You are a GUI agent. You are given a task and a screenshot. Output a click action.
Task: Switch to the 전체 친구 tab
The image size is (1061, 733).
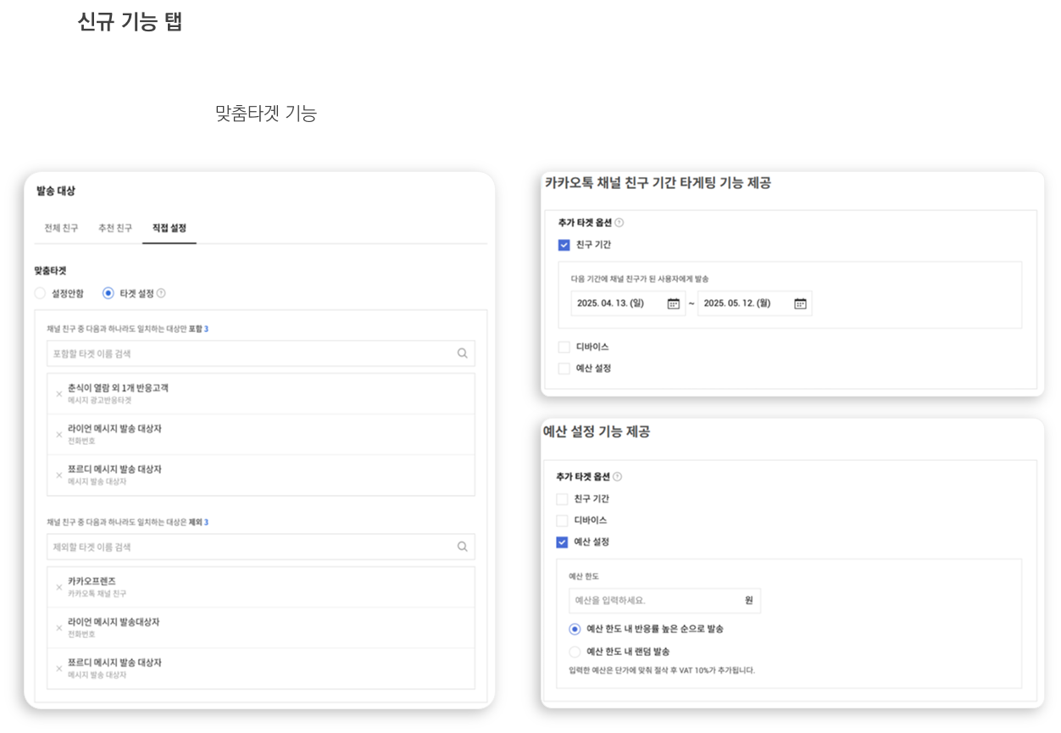[61, 228]
